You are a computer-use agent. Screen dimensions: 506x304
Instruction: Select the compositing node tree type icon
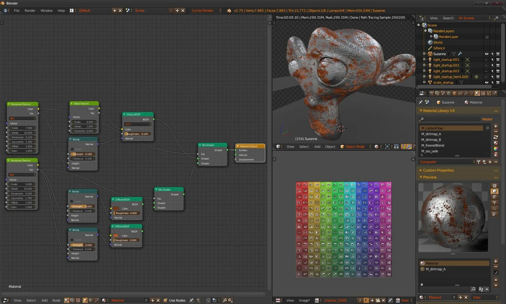tap(72, 300)
